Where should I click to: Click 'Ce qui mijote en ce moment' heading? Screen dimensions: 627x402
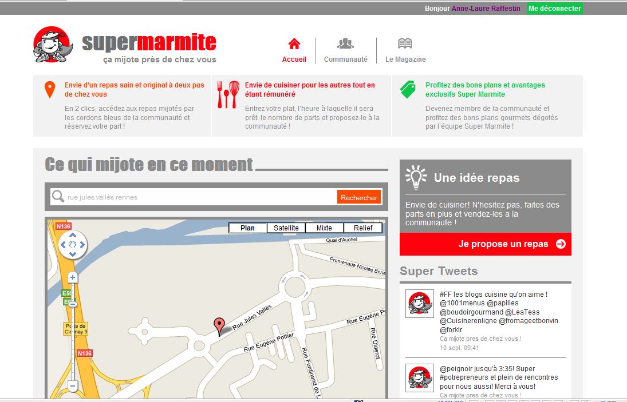(149, 165)
